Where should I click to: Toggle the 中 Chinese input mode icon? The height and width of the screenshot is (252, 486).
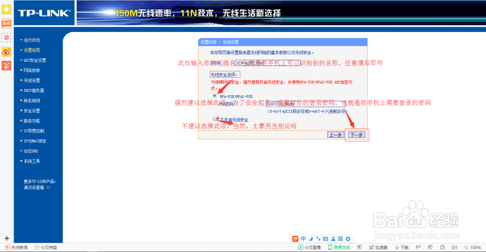(x=303, y=239)
